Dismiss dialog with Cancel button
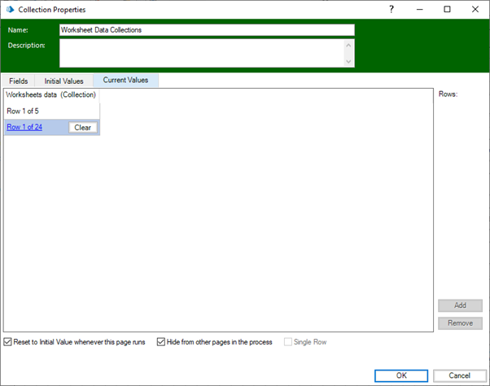This screenshot has width=490, height=386. [459, 375]
